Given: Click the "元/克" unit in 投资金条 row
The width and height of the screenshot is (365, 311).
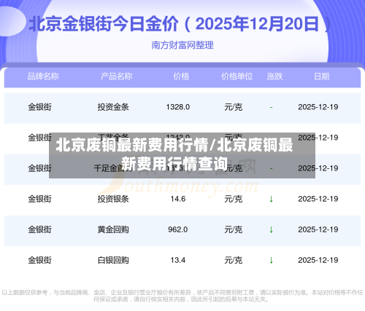Looking at the screenshot, I should point(234,107).
